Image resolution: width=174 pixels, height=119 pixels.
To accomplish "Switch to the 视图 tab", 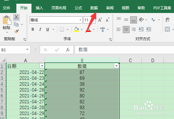I will click(125, 8).
